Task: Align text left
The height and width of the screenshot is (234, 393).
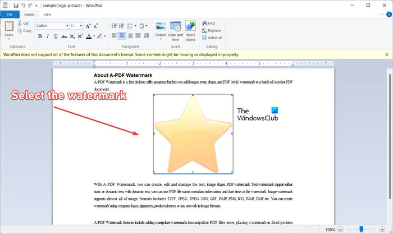Action: (114, 36)
